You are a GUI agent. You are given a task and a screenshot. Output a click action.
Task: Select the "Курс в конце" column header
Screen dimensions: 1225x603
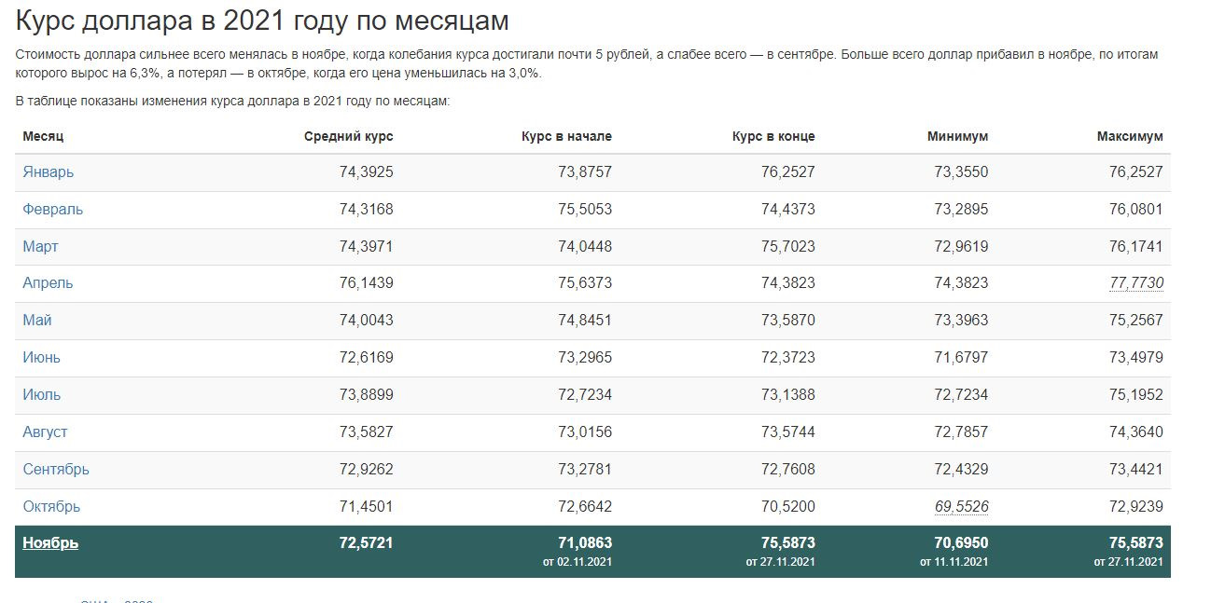point(773,136)
